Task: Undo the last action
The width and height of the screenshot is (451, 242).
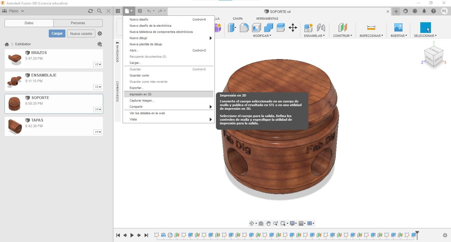Action: point(149,11)
